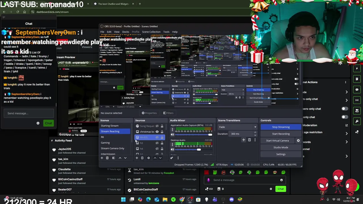Add a new scene with the plus icon in Scenes panel

pos(102,158)
